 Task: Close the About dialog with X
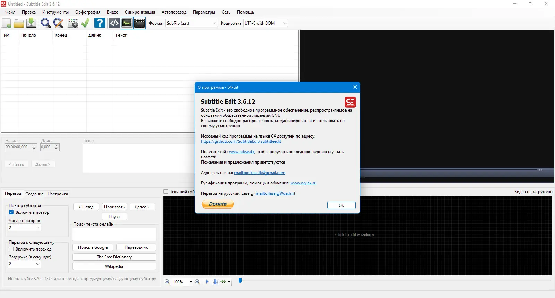(x=355, y=87)
